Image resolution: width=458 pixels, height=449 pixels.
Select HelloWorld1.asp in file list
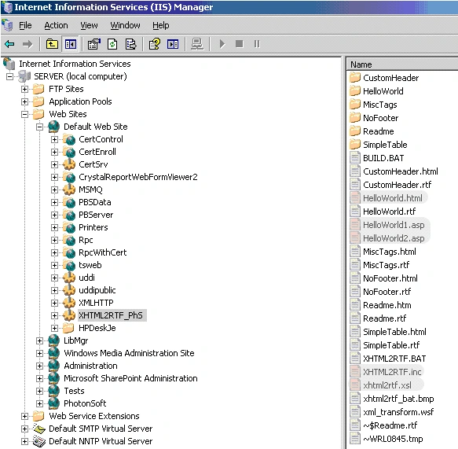click(x=394, y=225)
